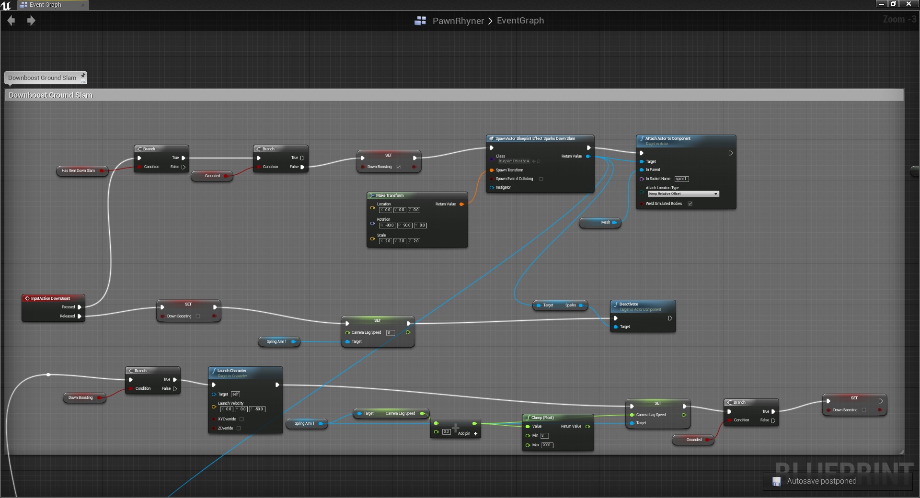The image size is (920, 498).
Task: Click the In Socket Name spine1 field
Action: 681,179
